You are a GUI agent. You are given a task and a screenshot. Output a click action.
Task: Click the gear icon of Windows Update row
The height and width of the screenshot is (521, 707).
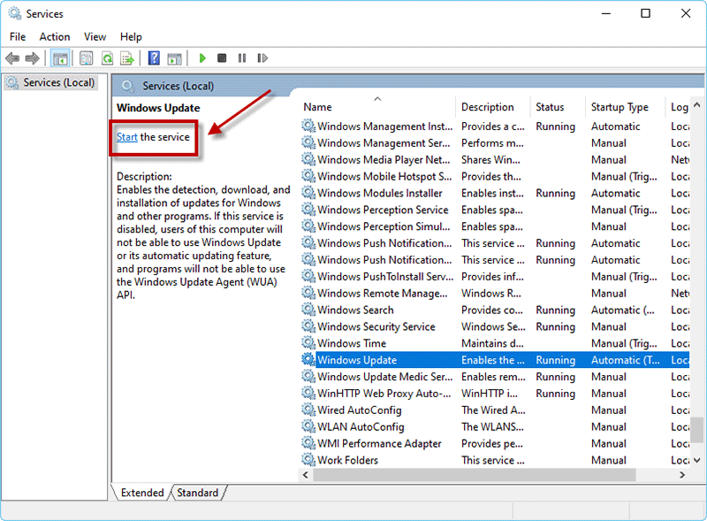(x=308, y=359)
